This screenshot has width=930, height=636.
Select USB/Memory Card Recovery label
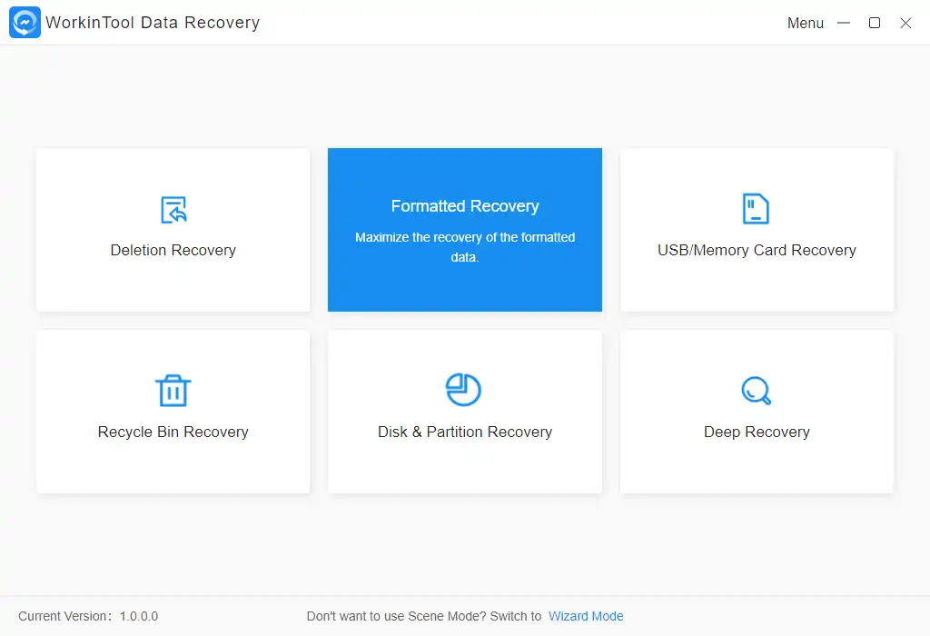(757, 251)
